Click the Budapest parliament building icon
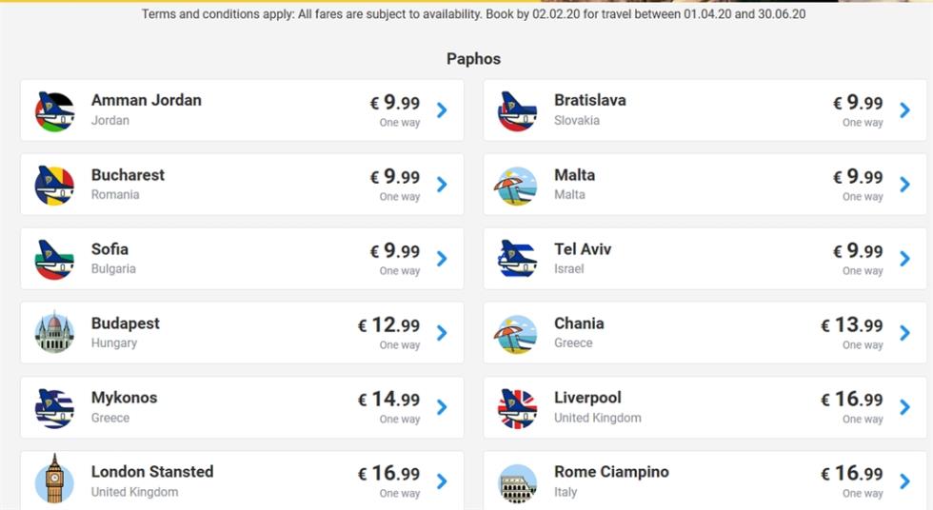Viewport: 933px width, 510px height. pyautogui.click(x=55, y=333)
